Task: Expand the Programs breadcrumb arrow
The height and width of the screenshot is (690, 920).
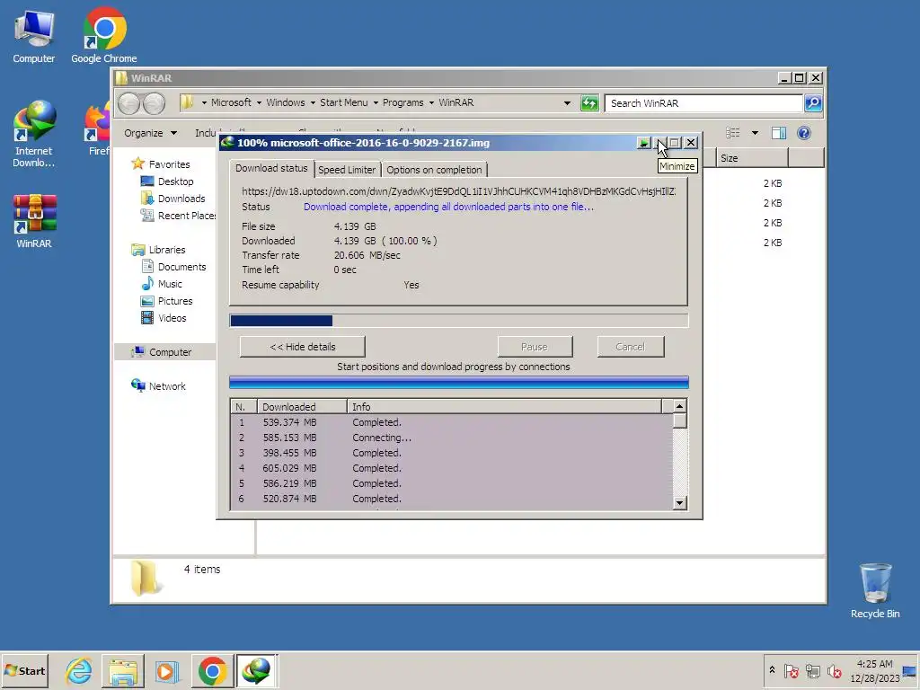Action: [x=431, y=102]
